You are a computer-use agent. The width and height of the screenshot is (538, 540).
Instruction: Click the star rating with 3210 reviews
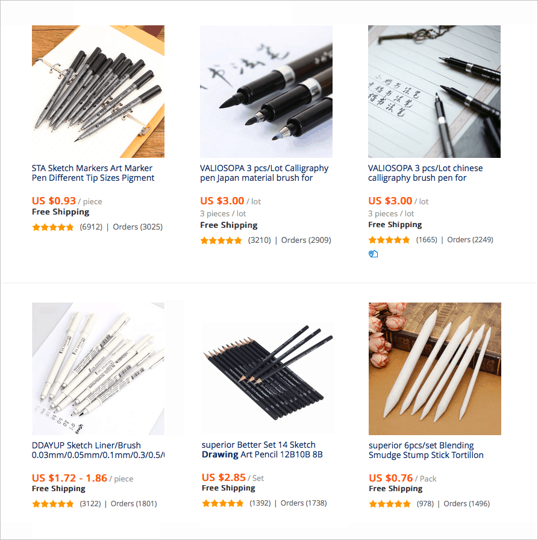coord(221,240)
